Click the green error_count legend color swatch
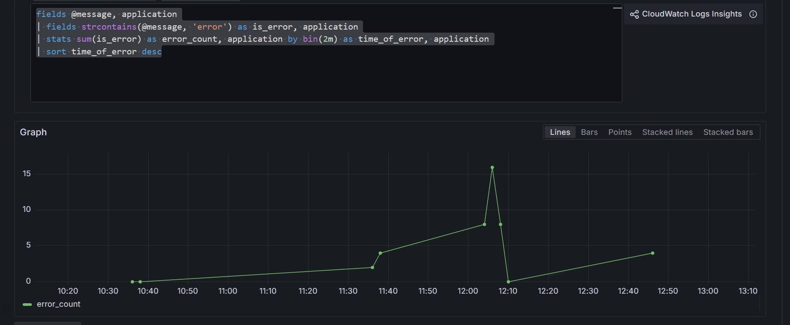The image size is (790, 325). click(x=27, y=305)
